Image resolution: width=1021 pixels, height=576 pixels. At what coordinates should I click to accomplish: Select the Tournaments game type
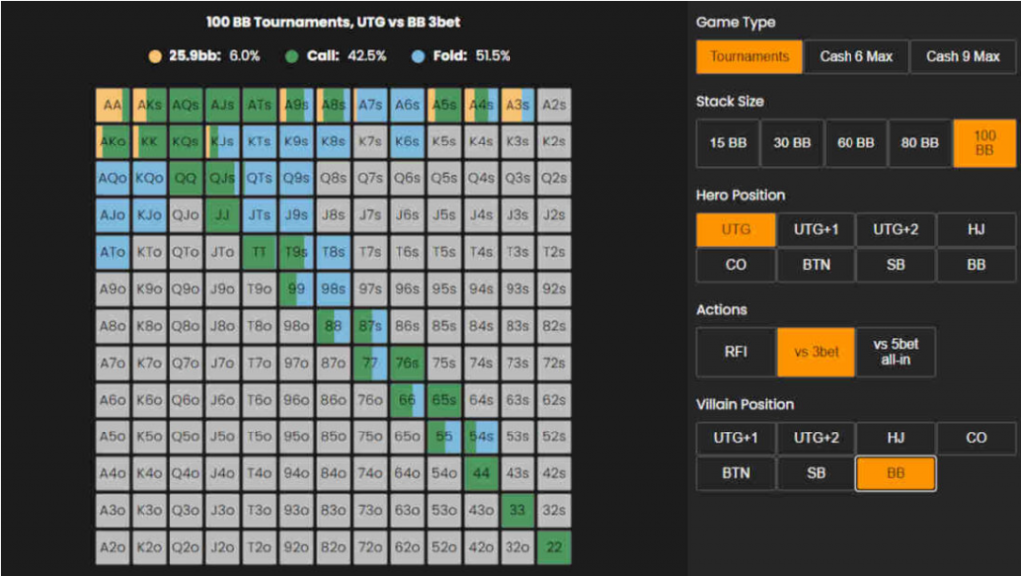[749, 57]
